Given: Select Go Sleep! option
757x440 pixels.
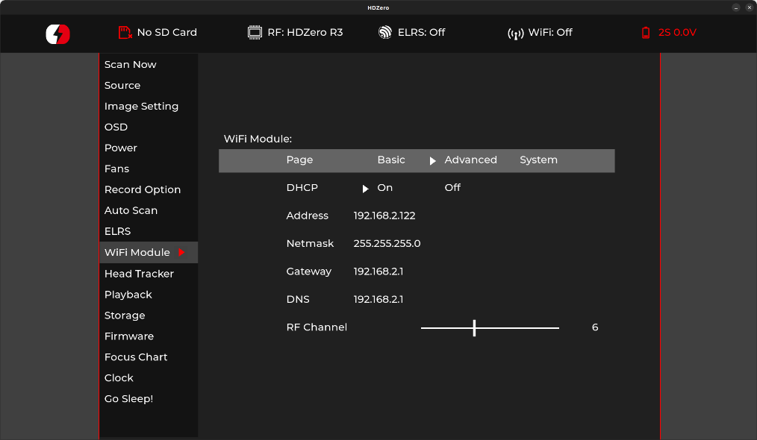Looking at the screenshot, I should tap(128, 399).
